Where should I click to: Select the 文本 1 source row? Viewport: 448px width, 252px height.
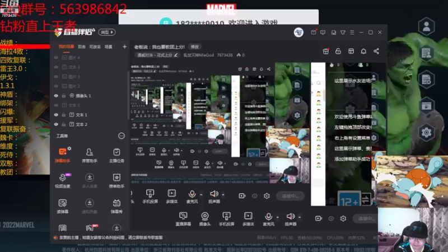point(90,115)
